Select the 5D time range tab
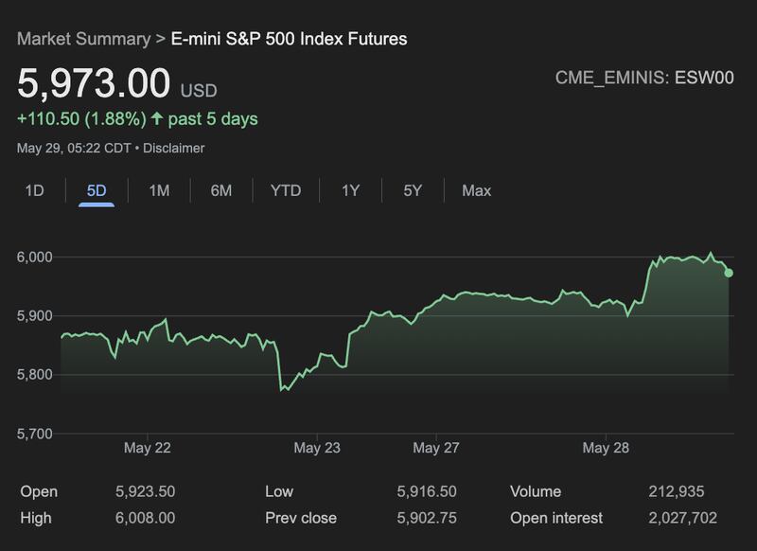Image resolution: width=757 pixels, height=551 pixels. pos(97,190)
